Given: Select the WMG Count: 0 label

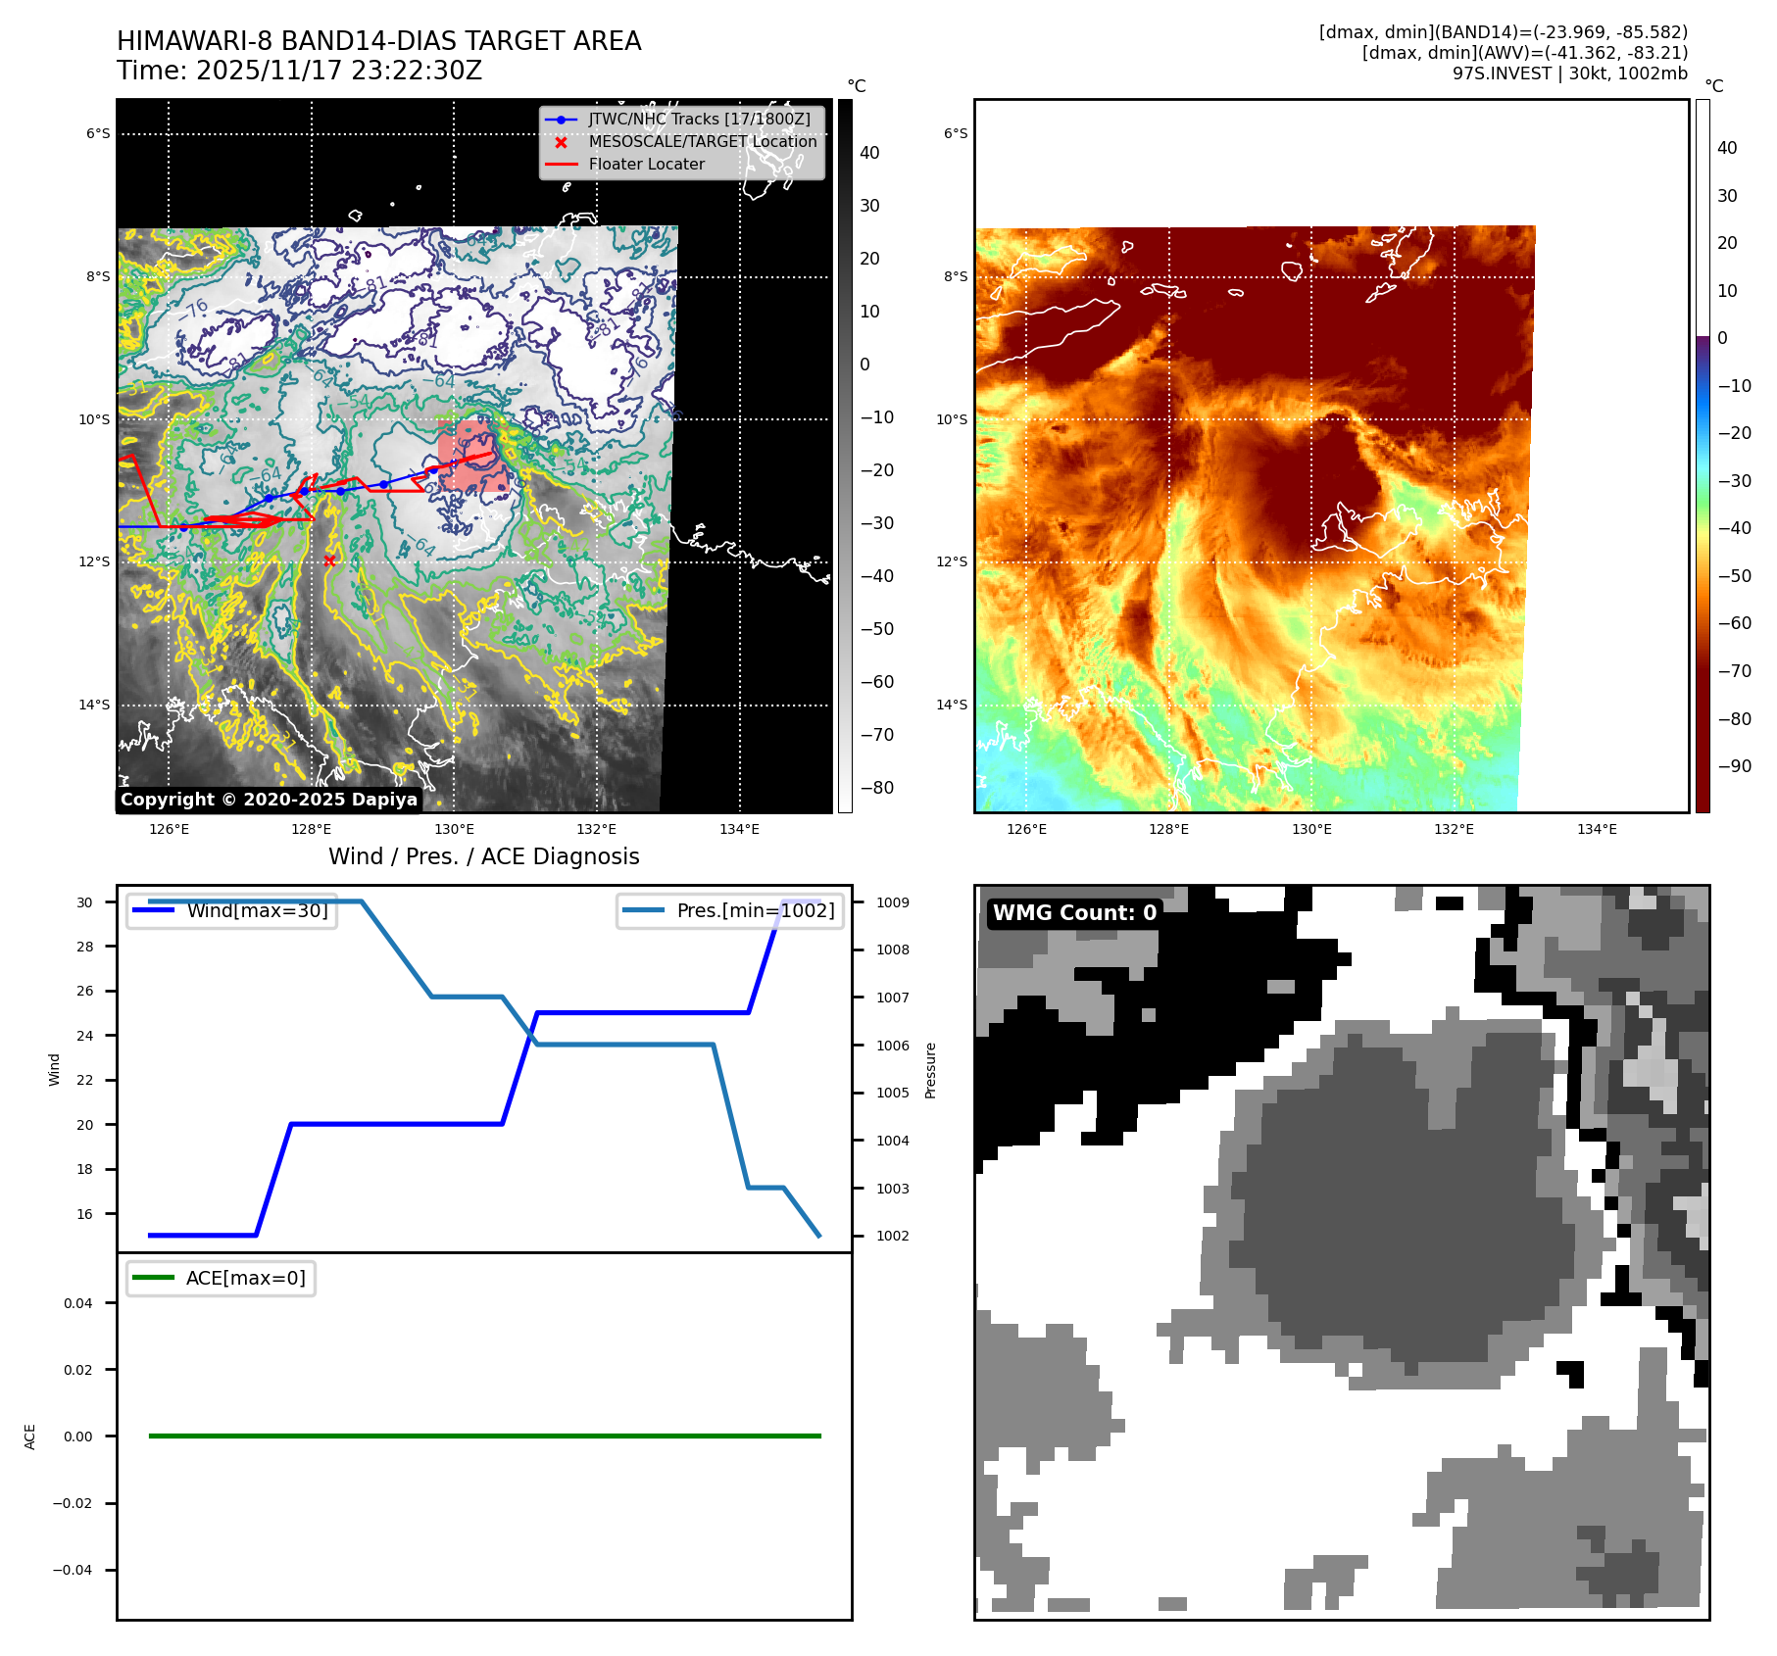Looking at the screenshot, I should coord(1074,913).
